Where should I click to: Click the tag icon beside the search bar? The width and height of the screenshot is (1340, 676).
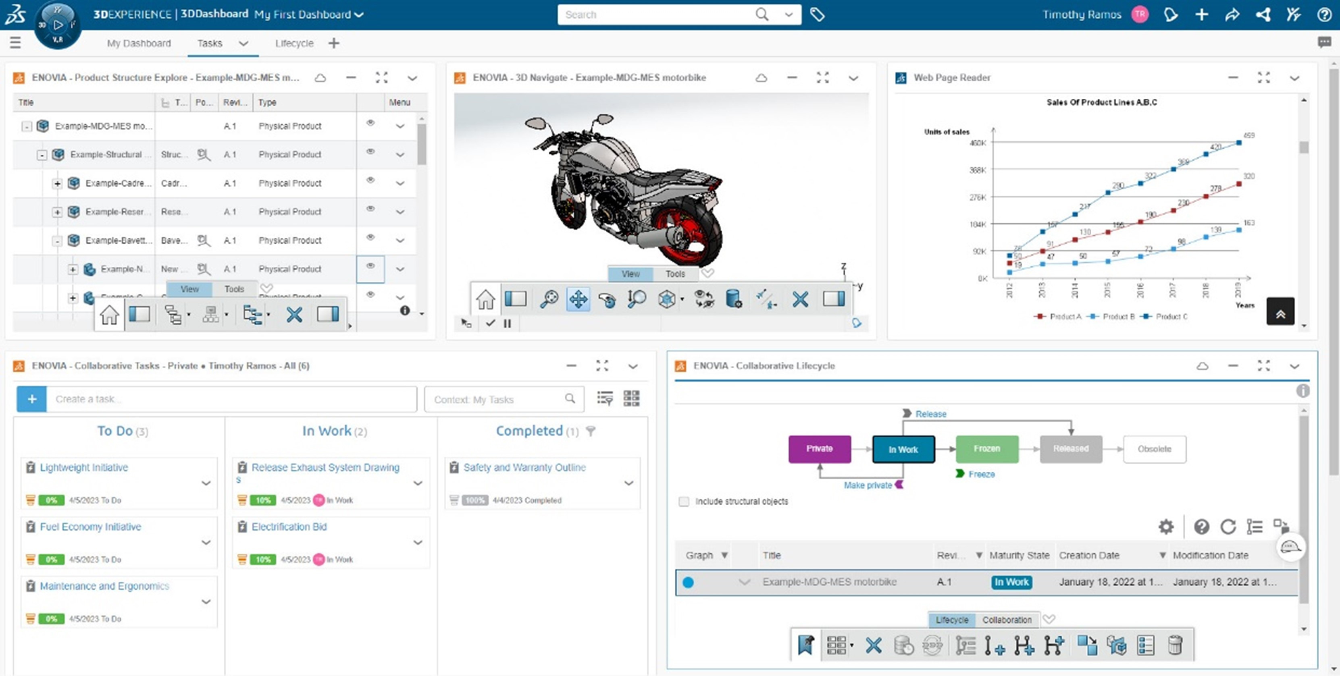click(817, 15)
